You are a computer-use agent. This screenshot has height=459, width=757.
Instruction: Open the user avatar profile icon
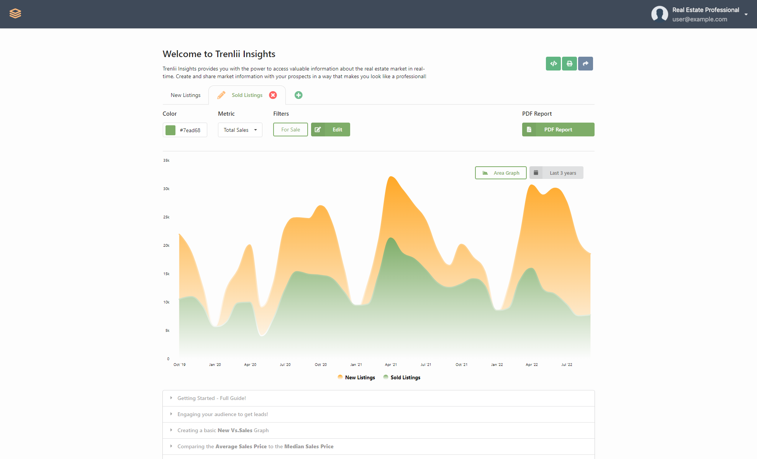coord(659,14)
